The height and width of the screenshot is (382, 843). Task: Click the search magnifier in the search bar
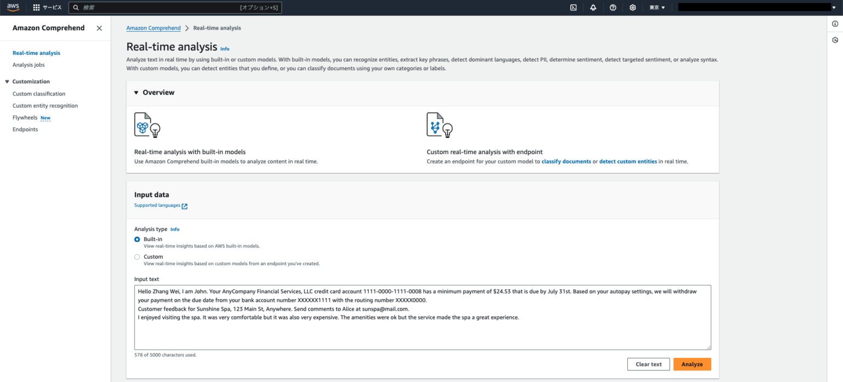[x=76, y=7]
